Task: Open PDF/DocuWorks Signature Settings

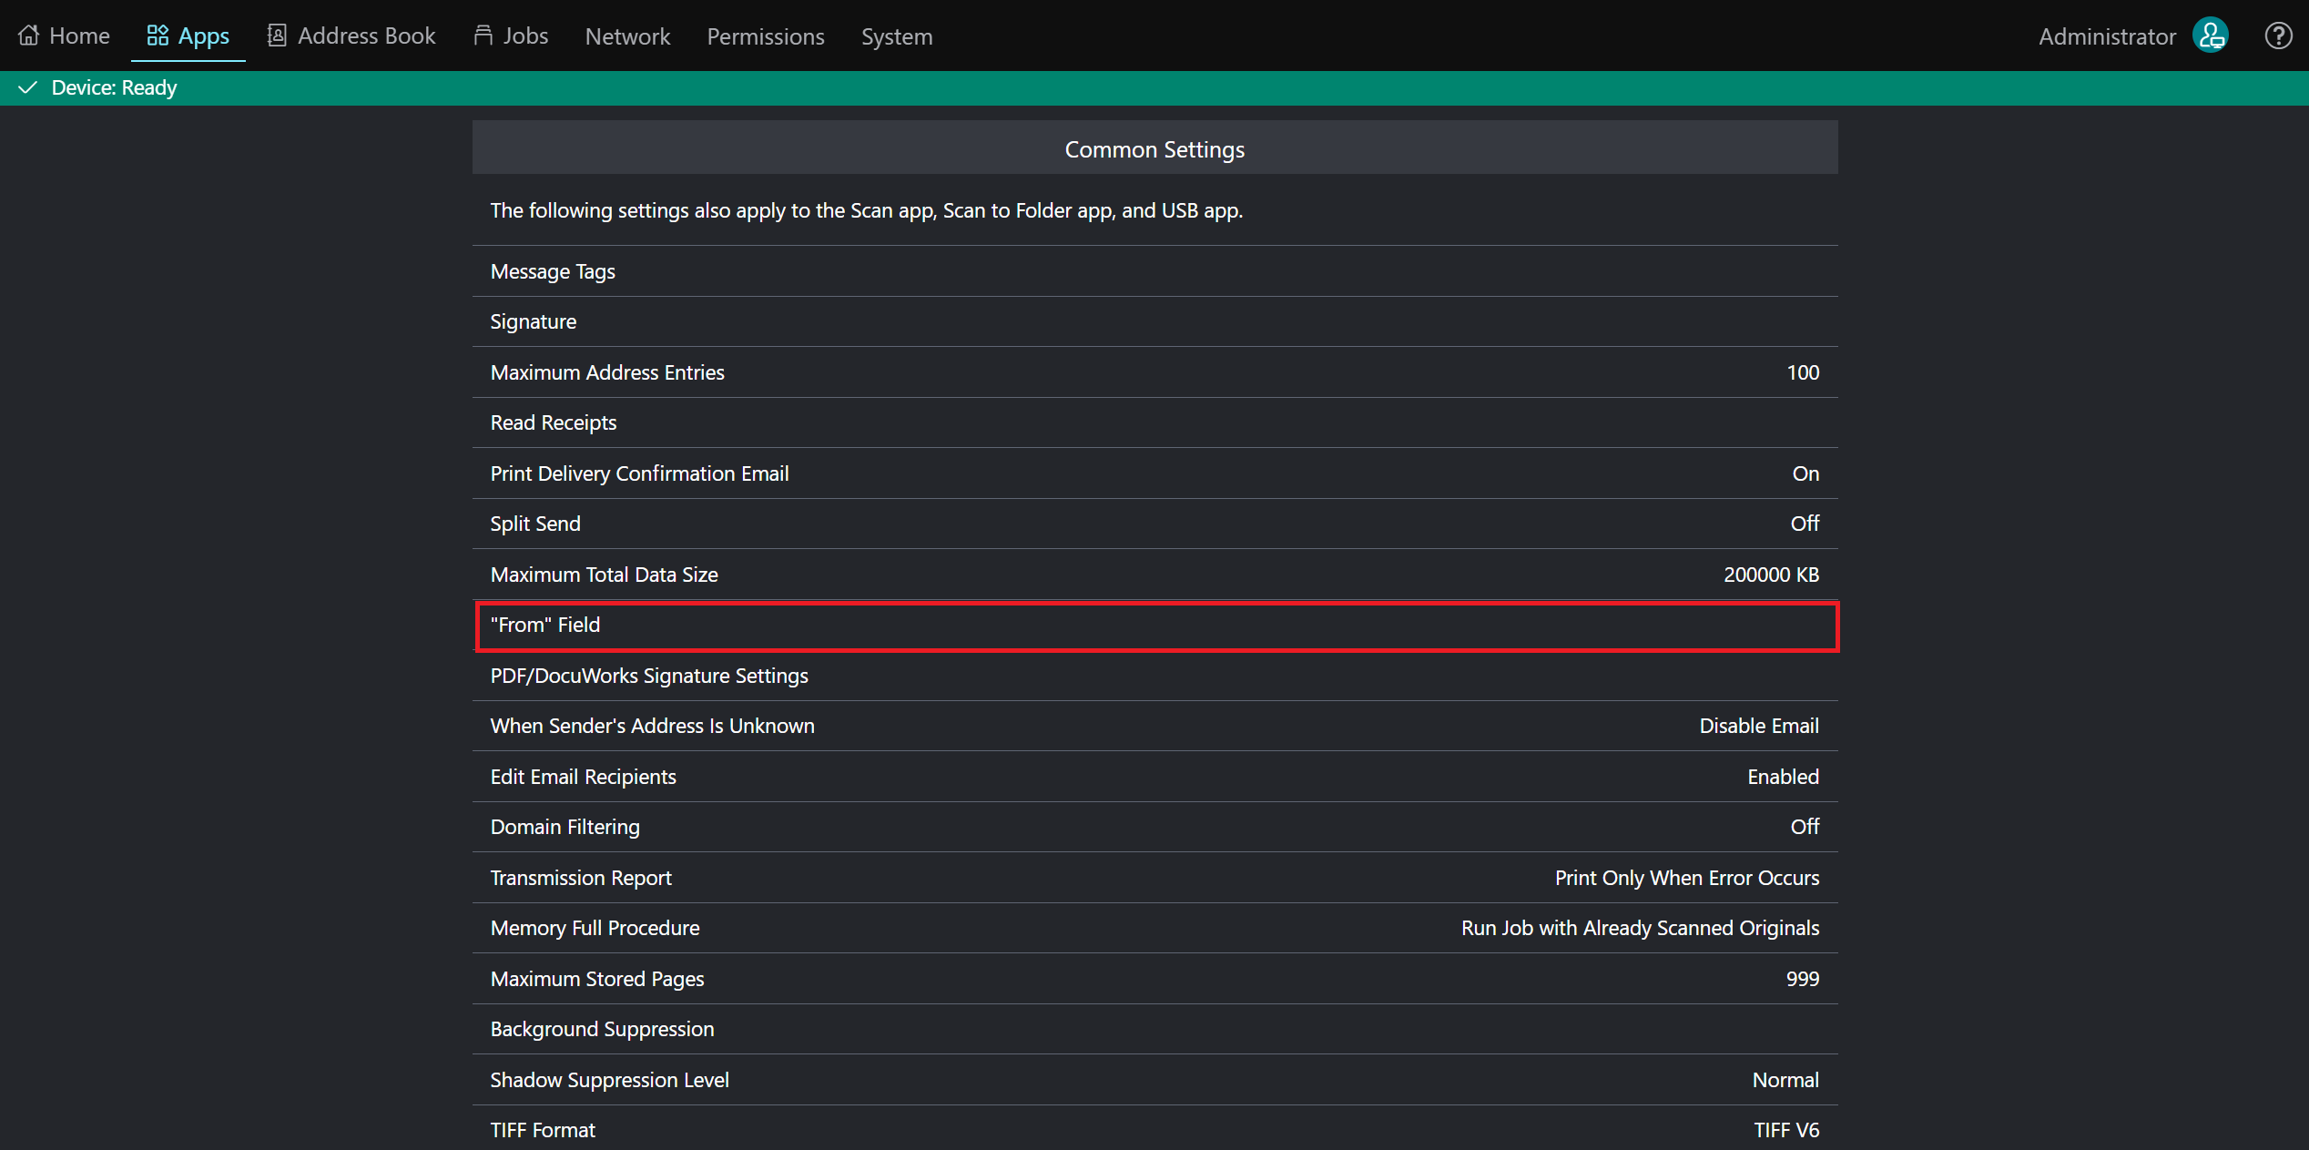Action: pos(1154,676)
